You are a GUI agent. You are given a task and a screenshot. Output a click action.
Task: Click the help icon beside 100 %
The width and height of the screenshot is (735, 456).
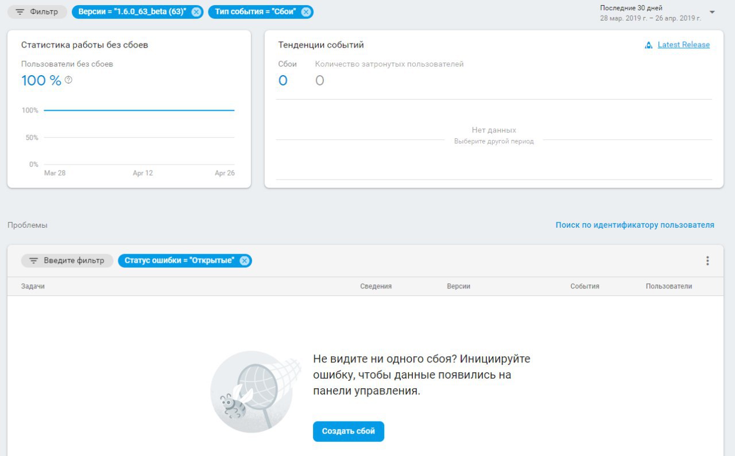click(68, 80)
